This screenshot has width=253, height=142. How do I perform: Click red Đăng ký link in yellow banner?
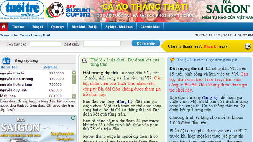pyautogui.click(x=211, y=46)
